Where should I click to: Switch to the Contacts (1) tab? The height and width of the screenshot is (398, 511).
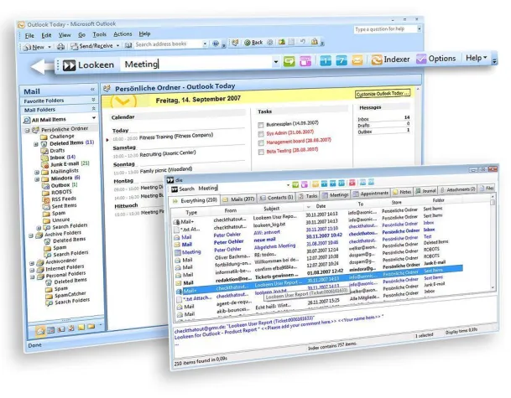[277, 198]
